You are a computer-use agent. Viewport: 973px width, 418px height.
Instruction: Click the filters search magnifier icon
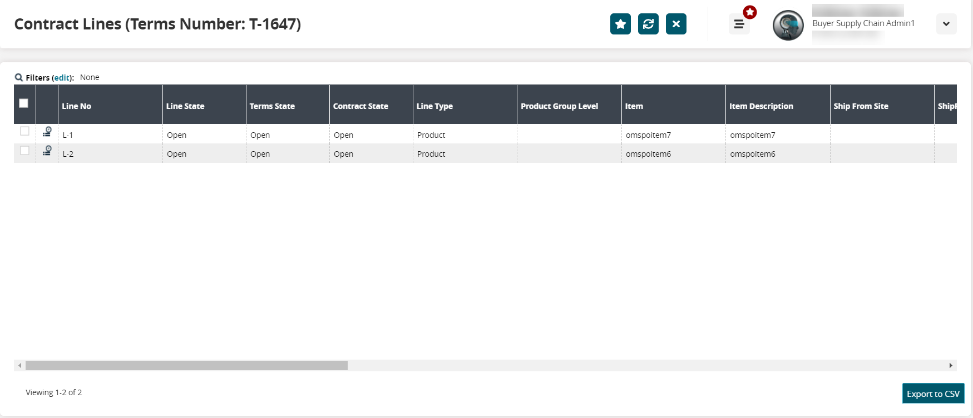click(x=19, y=77)
